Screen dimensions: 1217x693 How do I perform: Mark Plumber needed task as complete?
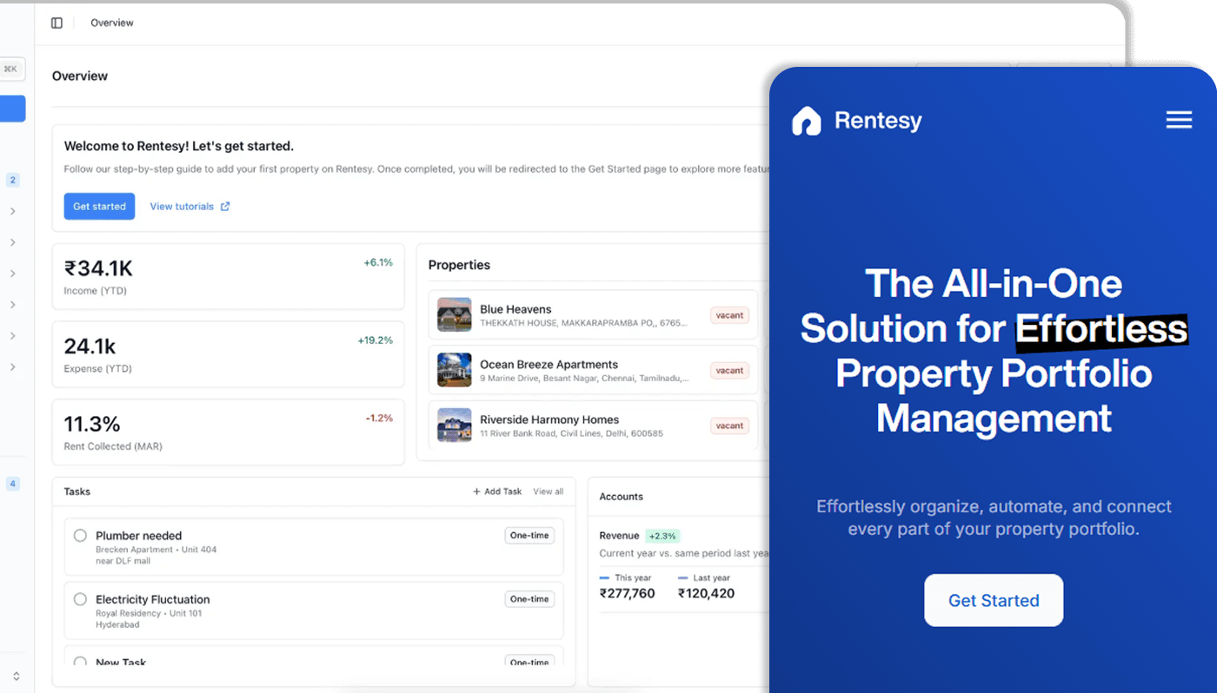[80, 536]
